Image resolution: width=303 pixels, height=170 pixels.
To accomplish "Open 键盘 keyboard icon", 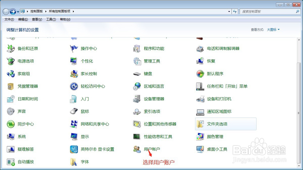I will click(137, 74).
